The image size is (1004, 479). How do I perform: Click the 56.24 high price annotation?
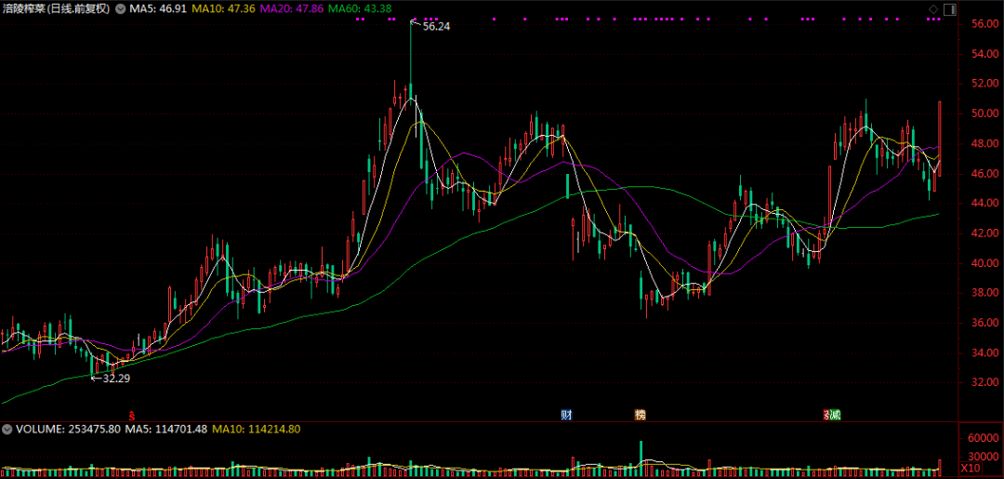(435, 27)
